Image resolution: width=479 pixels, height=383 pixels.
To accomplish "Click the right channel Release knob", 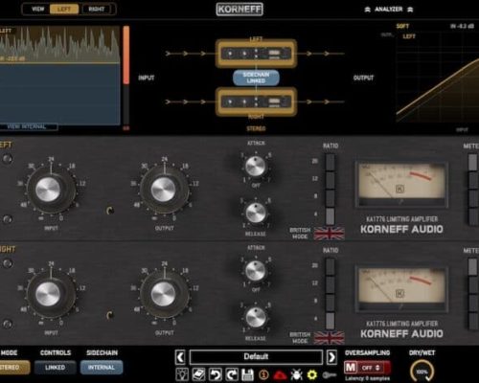I will (255, 317).
